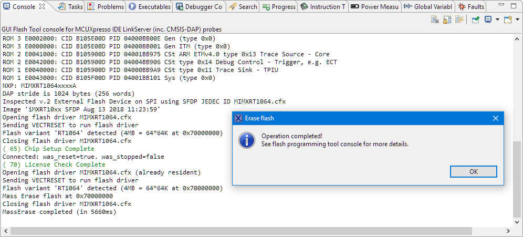This screenshot has height=237, width=523.
Task: Select the Executables view tab
Action: [150, 7]
